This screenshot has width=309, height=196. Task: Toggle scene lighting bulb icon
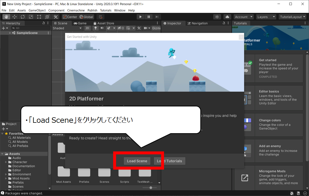tap(96, 28)
